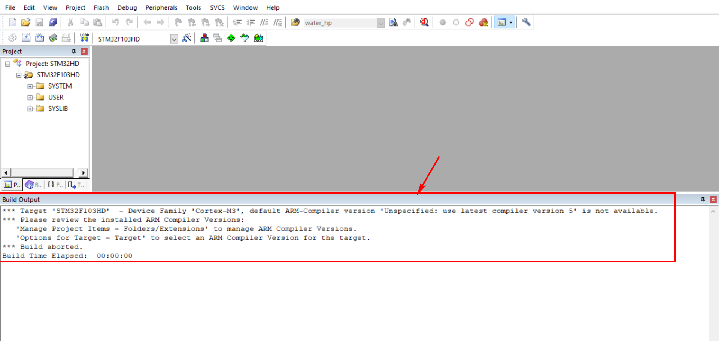Open the Pack Installer icon
Screen dimensions: 719x341
(x=258, y=38)
